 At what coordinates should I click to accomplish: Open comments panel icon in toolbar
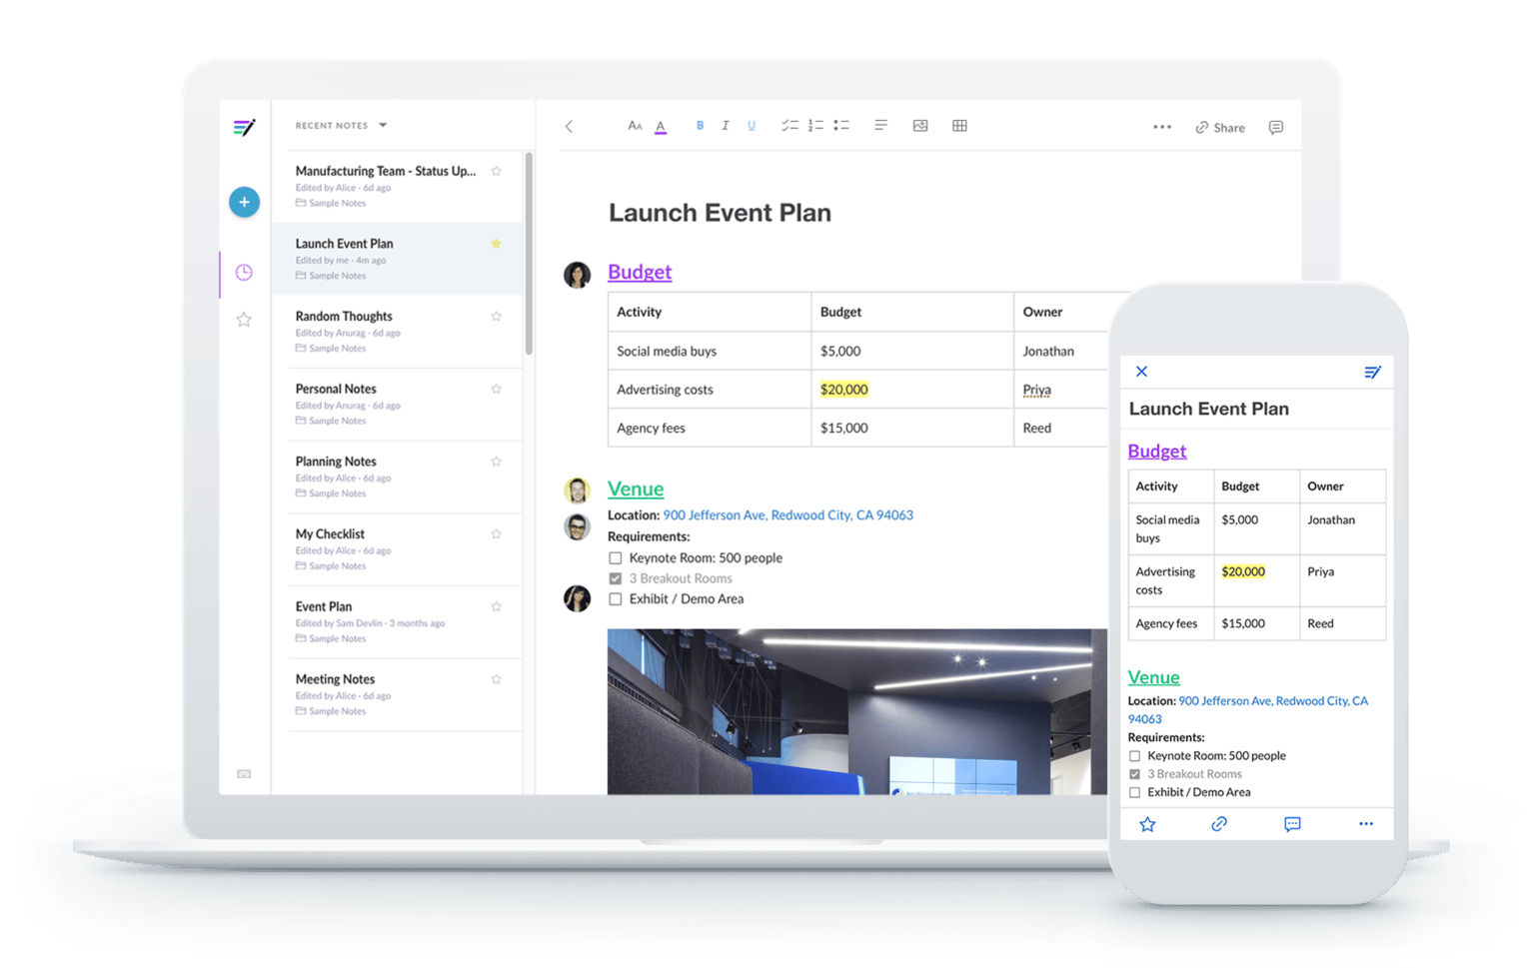pyautogui.click(x=1276, y=127)
